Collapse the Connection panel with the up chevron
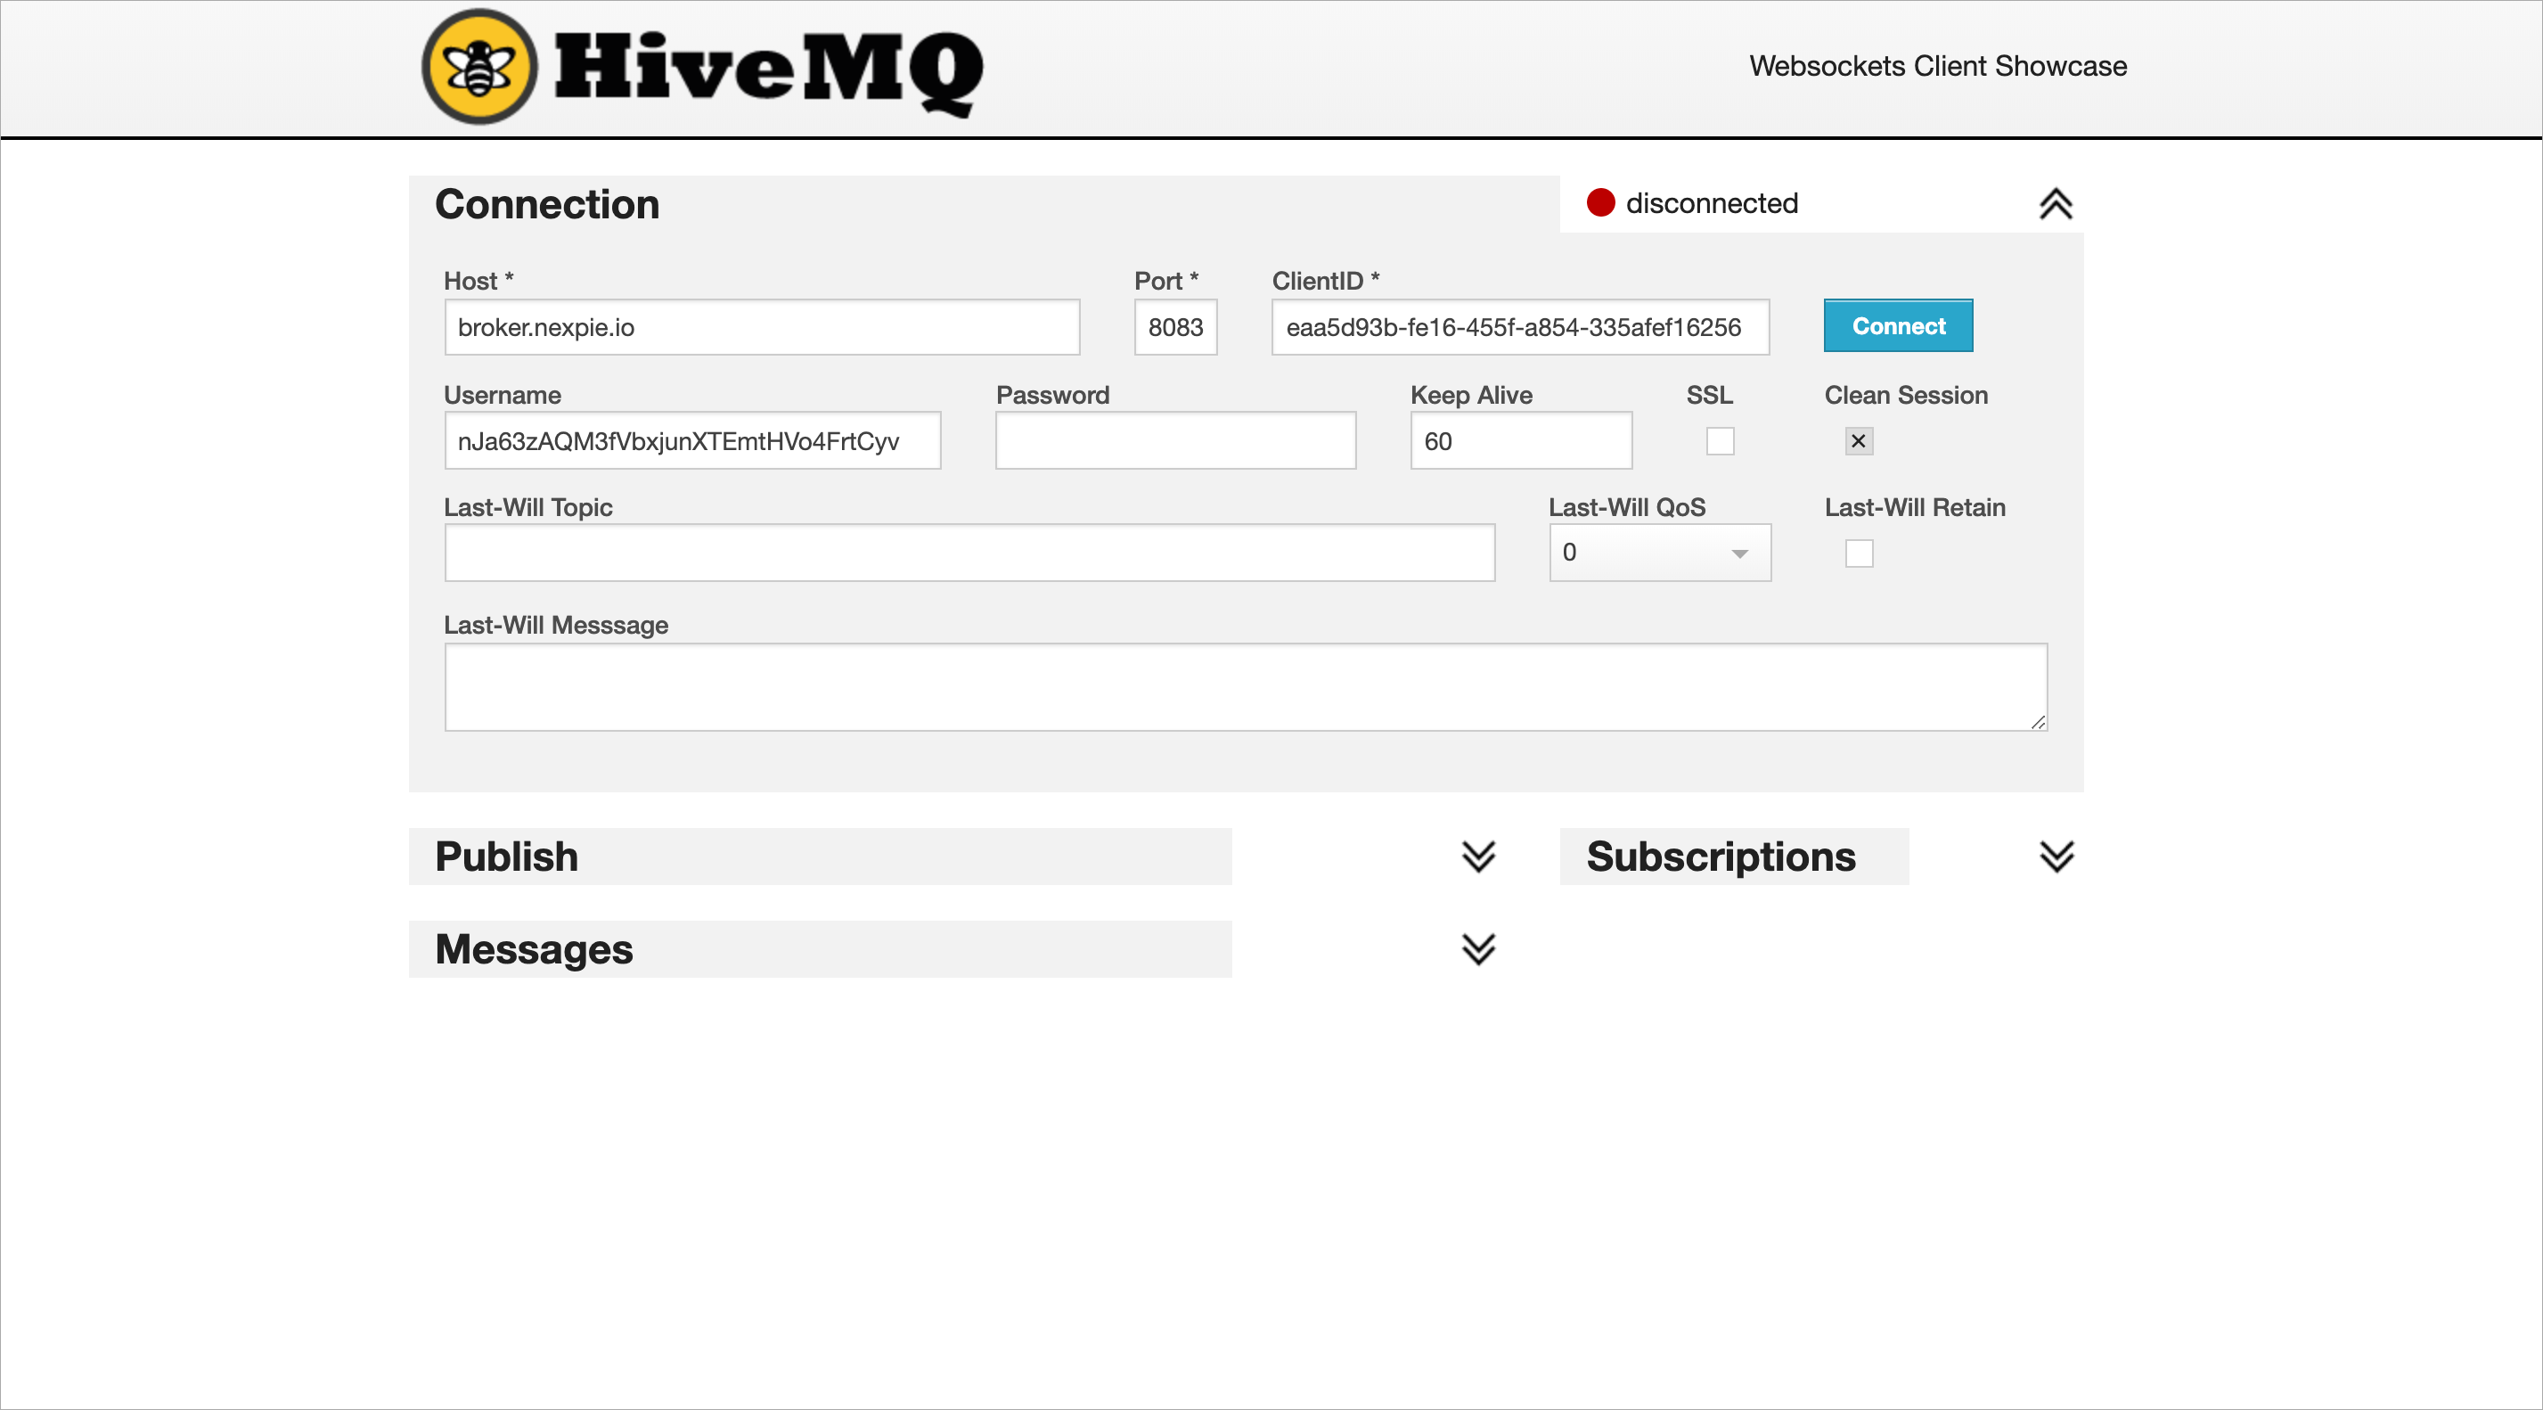Screen dimensions: 2543x1410 tap(2056, 204)
